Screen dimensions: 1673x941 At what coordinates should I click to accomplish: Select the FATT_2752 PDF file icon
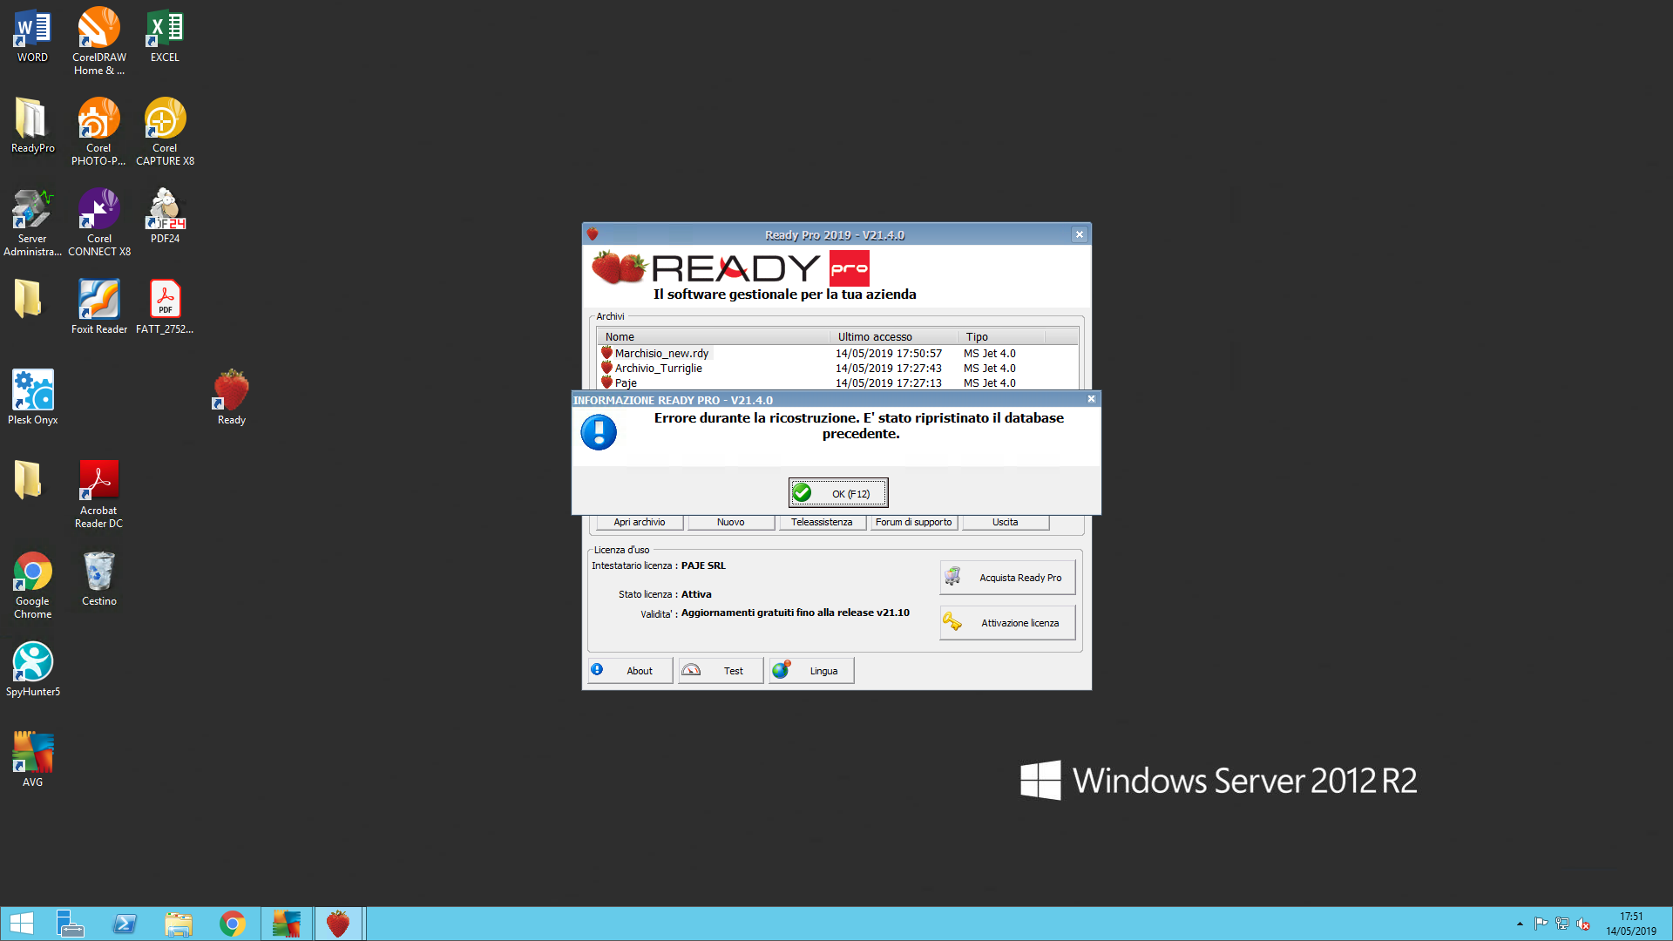click(x=165, y=308)
